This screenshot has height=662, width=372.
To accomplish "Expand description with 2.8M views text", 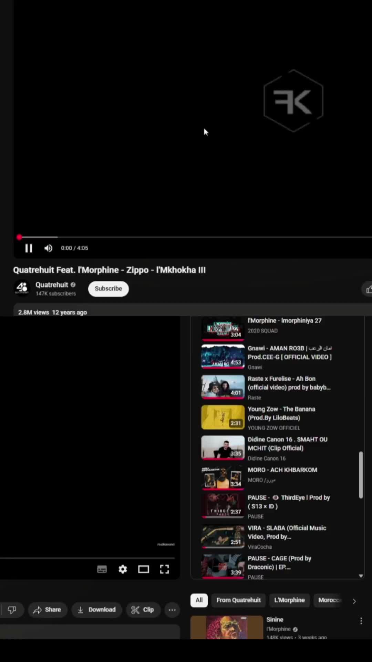I will point(52,312).
